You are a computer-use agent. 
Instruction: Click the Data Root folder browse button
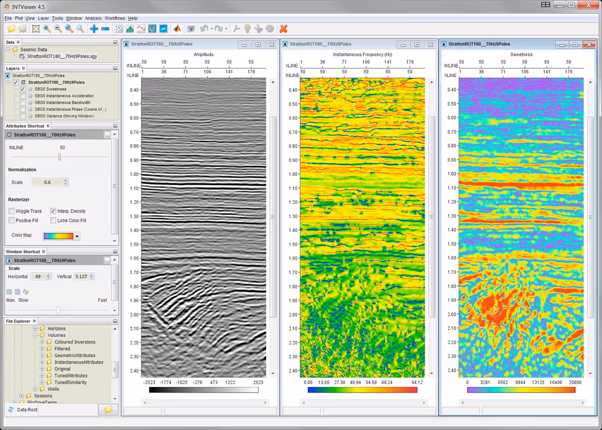[x=108, y=410]
